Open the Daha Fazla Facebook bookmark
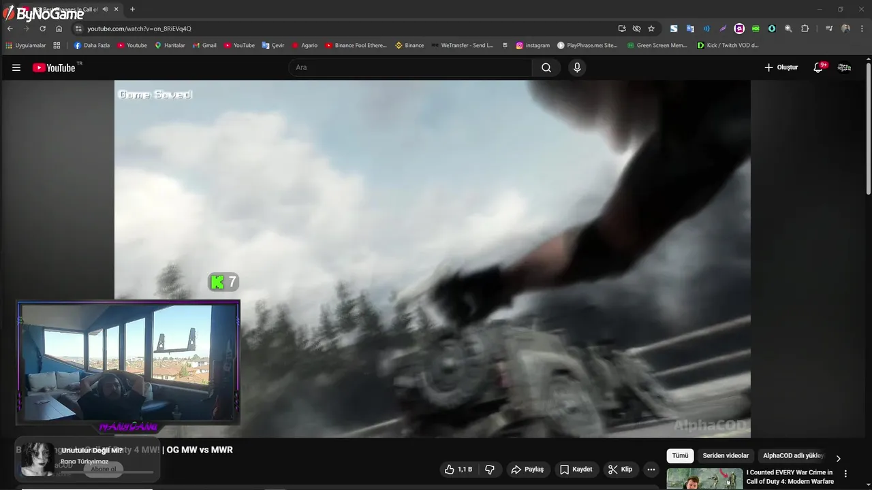The height and width of the screenshot is (490, 872). [x=91, y=46]
